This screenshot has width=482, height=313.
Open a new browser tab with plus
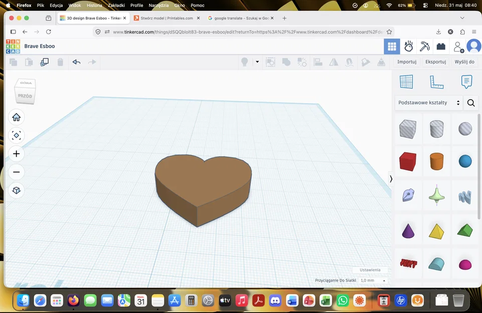284,18
